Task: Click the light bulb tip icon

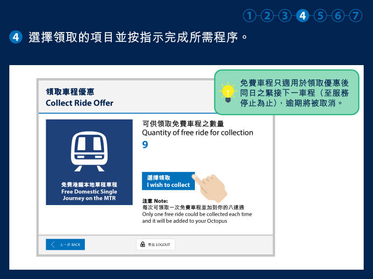Action: point(228,92)
